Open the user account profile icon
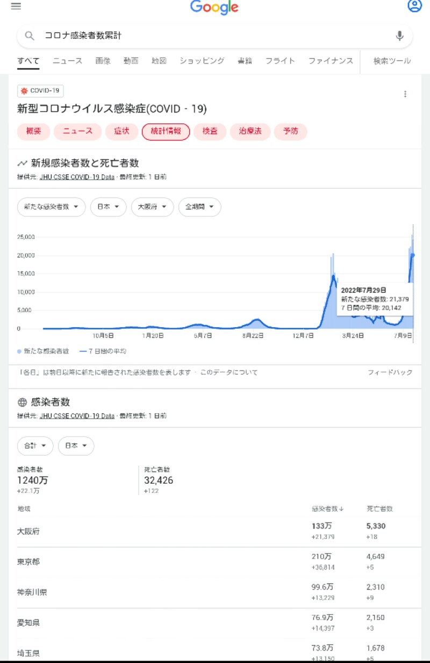 [x=414, y=6]
